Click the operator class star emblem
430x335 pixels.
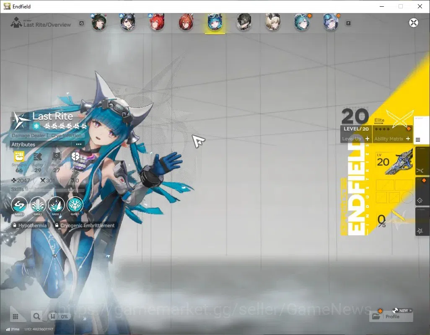point(21,120)
